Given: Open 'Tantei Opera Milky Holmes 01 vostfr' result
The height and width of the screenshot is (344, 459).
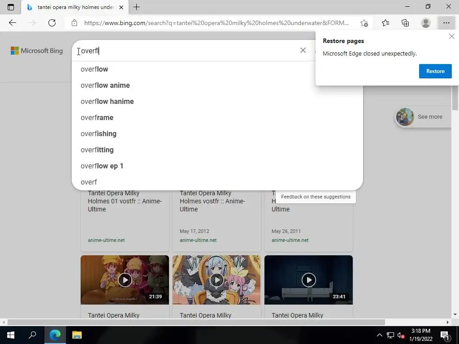Looking at the screenshot, I should pos(125,201).
